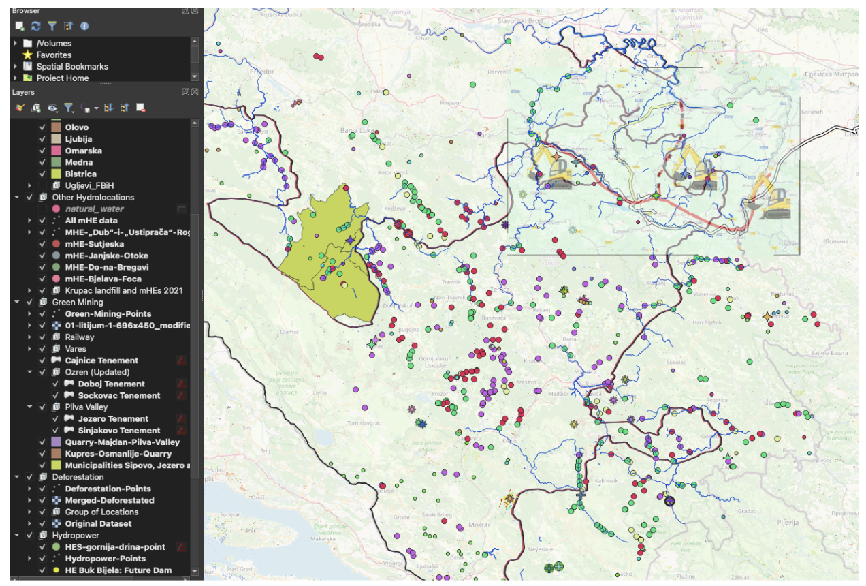
Task: Click Expand All icon in Layers toolbar
Action: (109, 108)
